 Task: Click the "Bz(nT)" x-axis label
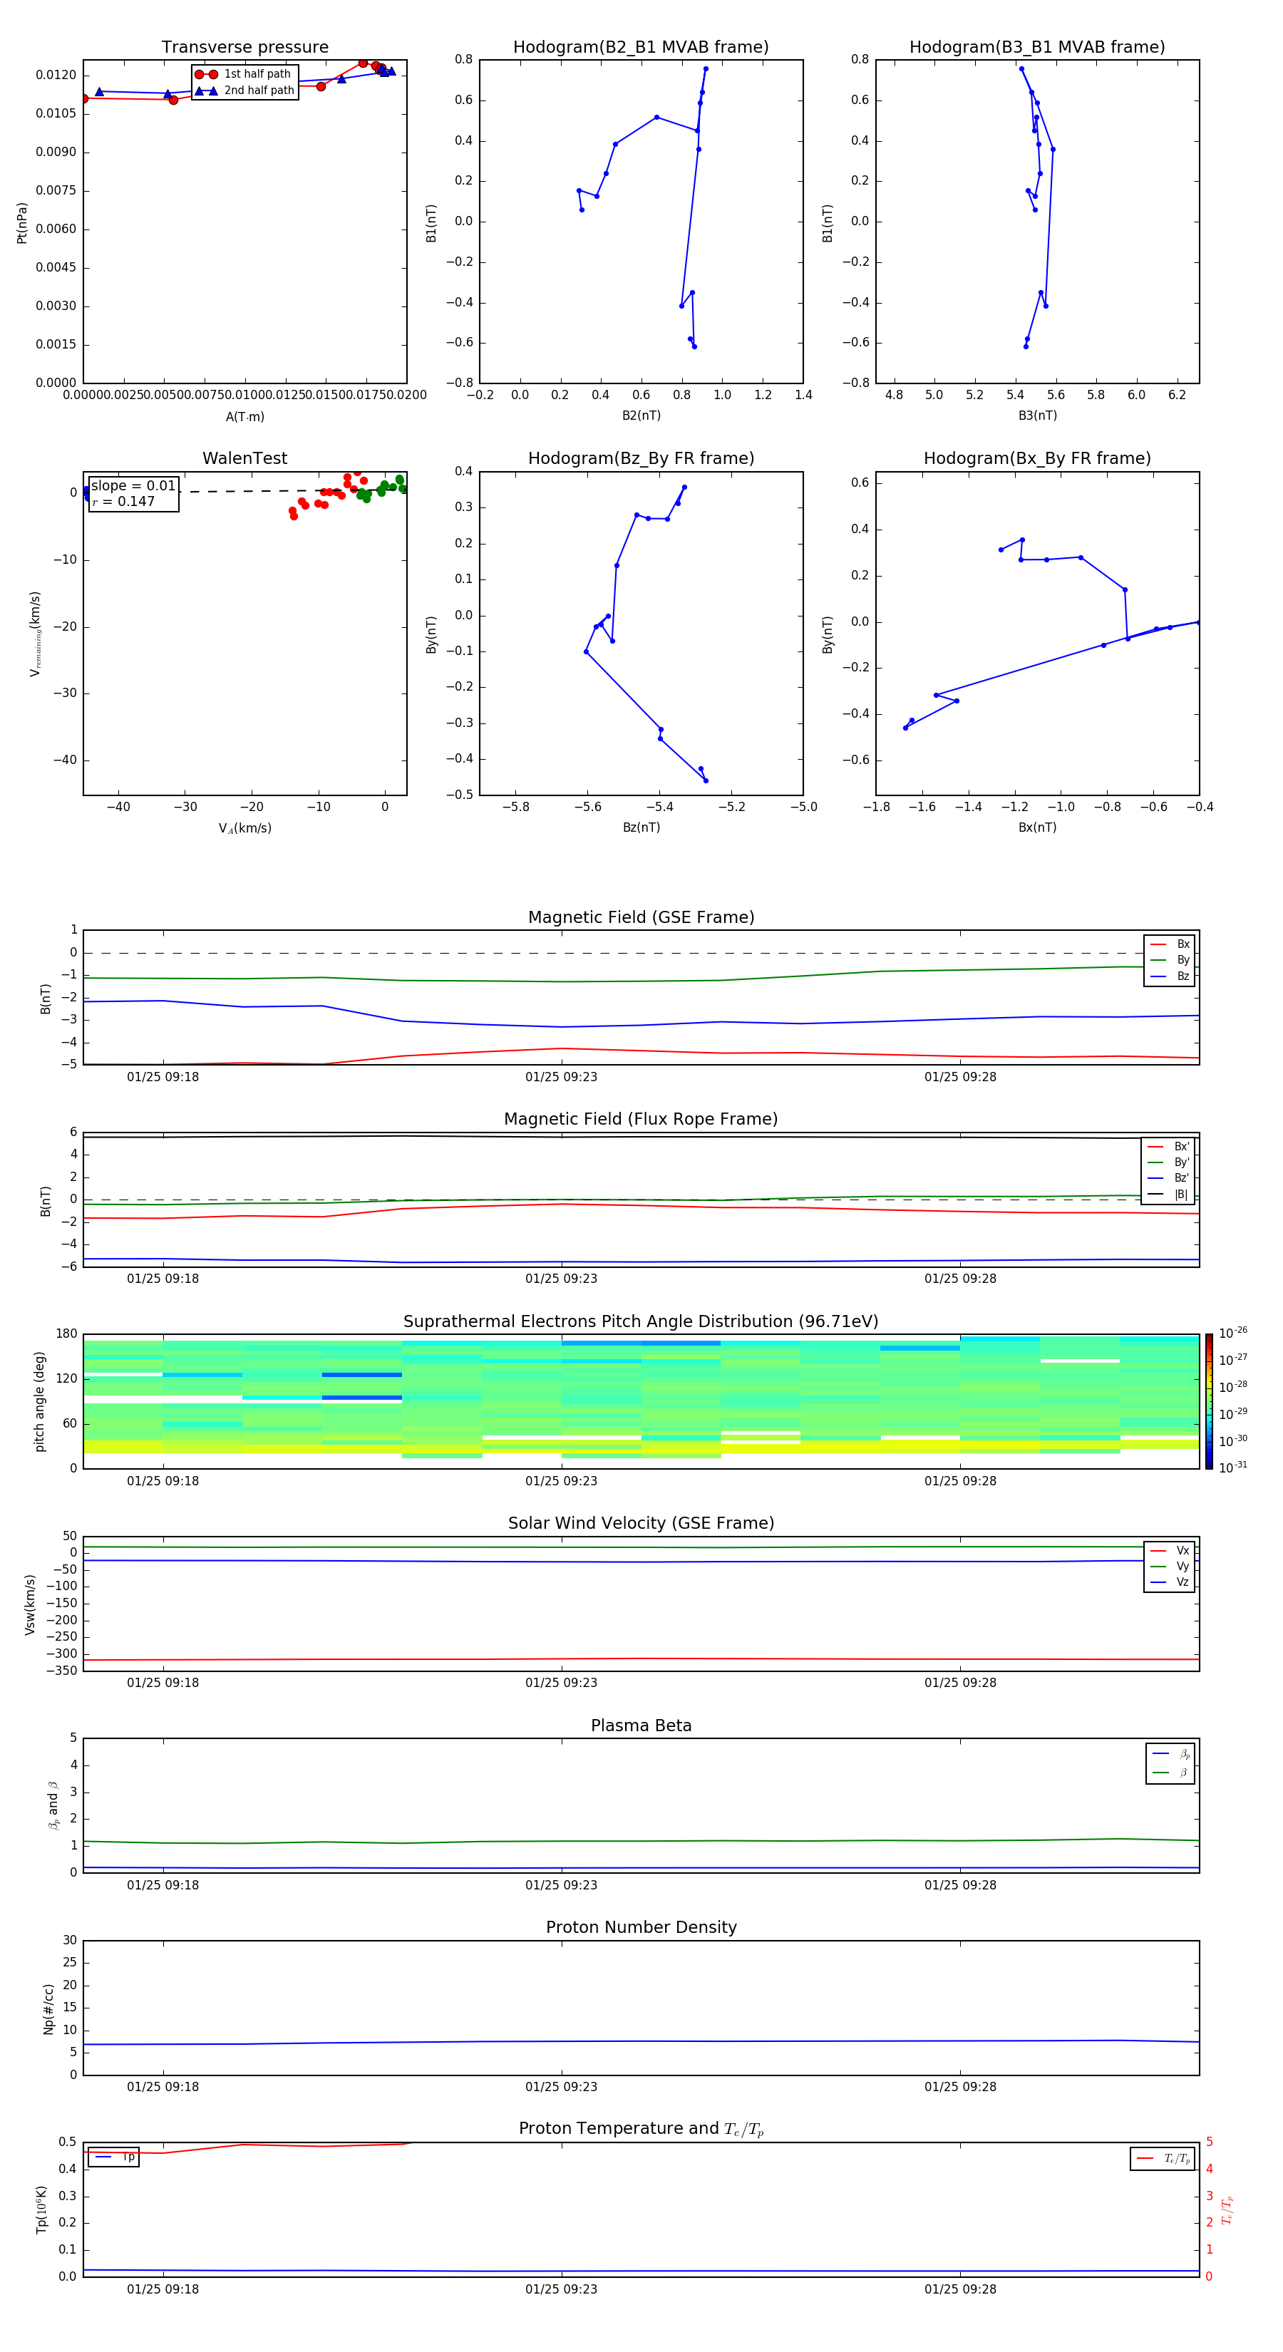(641, 827)
